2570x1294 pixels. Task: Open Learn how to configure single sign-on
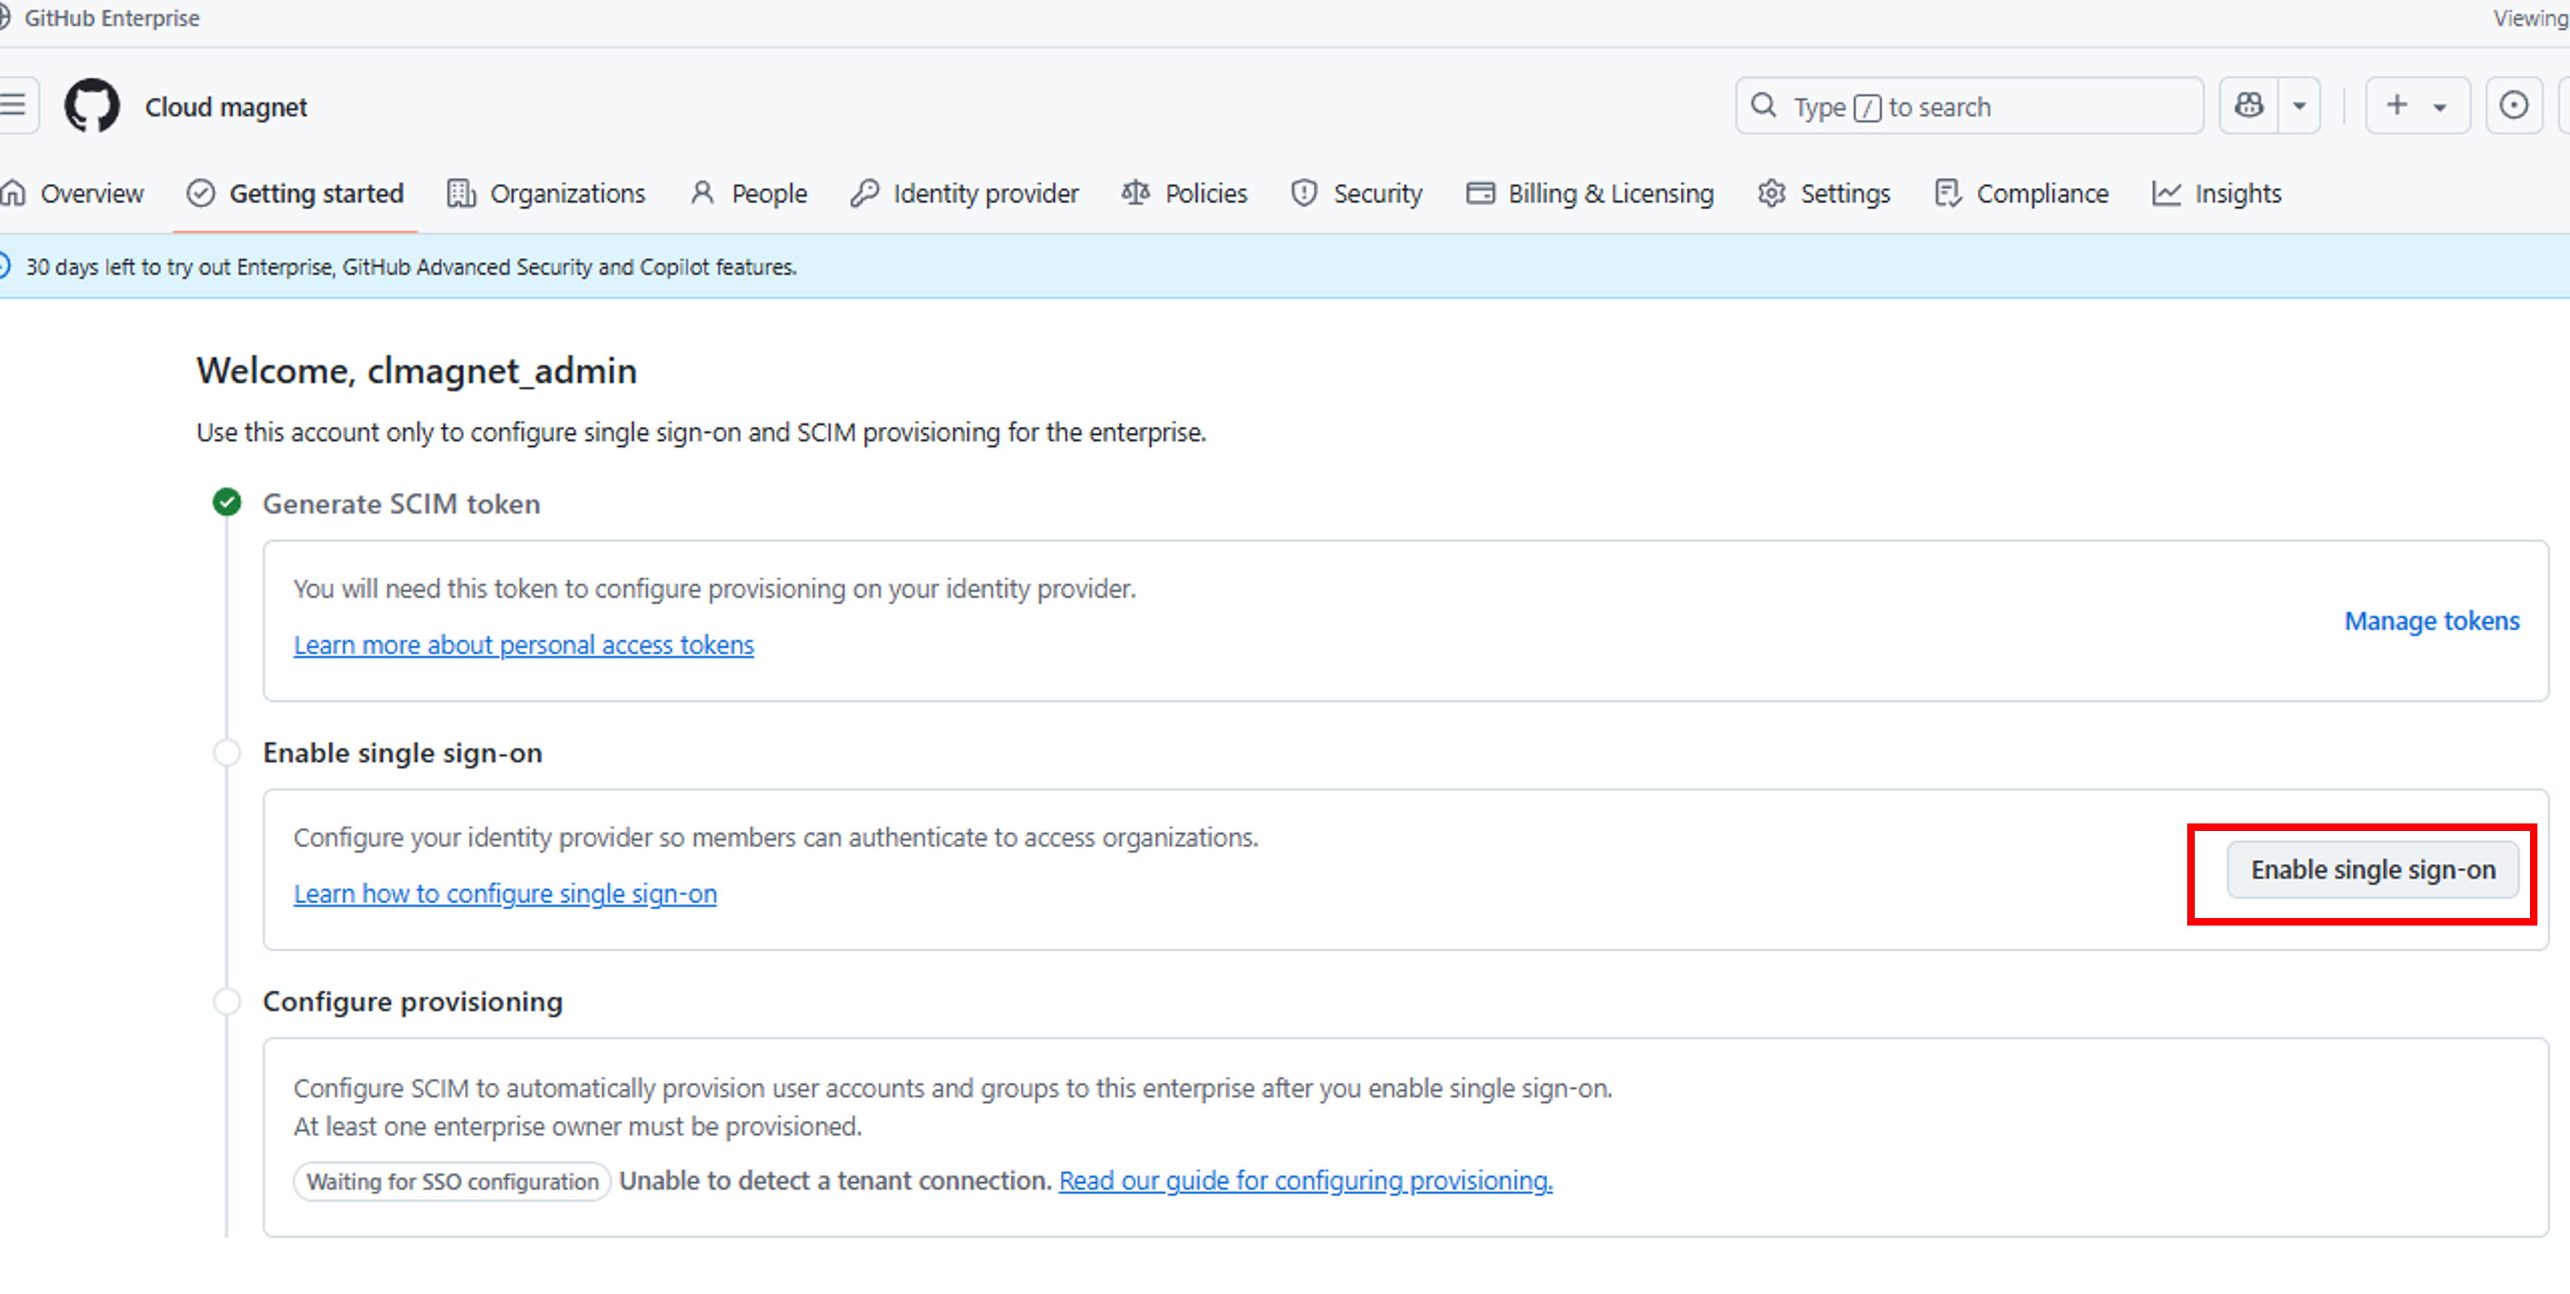(x=505, y=893)
